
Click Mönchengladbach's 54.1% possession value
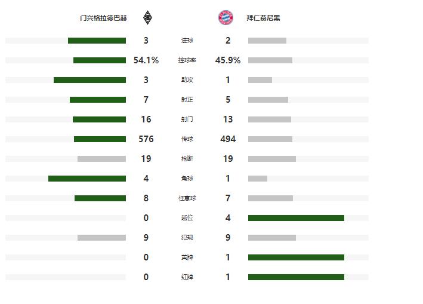pos(146,60)
